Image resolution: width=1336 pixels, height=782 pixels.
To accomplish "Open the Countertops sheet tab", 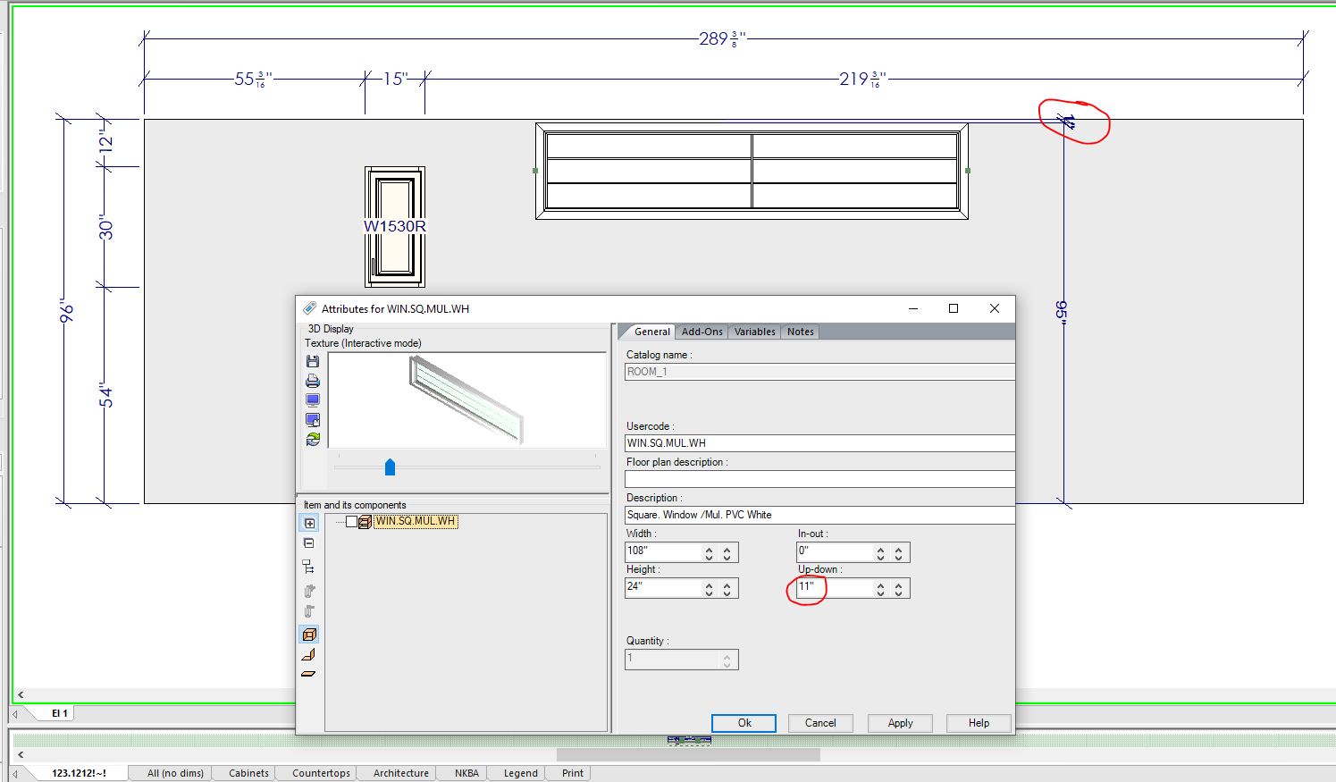I will coord(321,773).
